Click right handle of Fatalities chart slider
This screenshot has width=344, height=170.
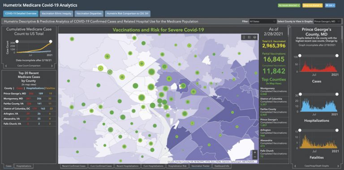point(337,130)
